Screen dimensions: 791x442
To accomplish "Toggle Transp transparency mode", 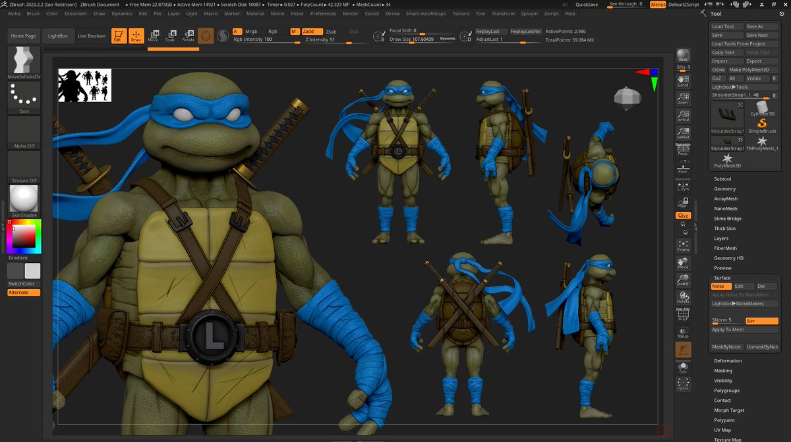I will [x=683, y=332].
